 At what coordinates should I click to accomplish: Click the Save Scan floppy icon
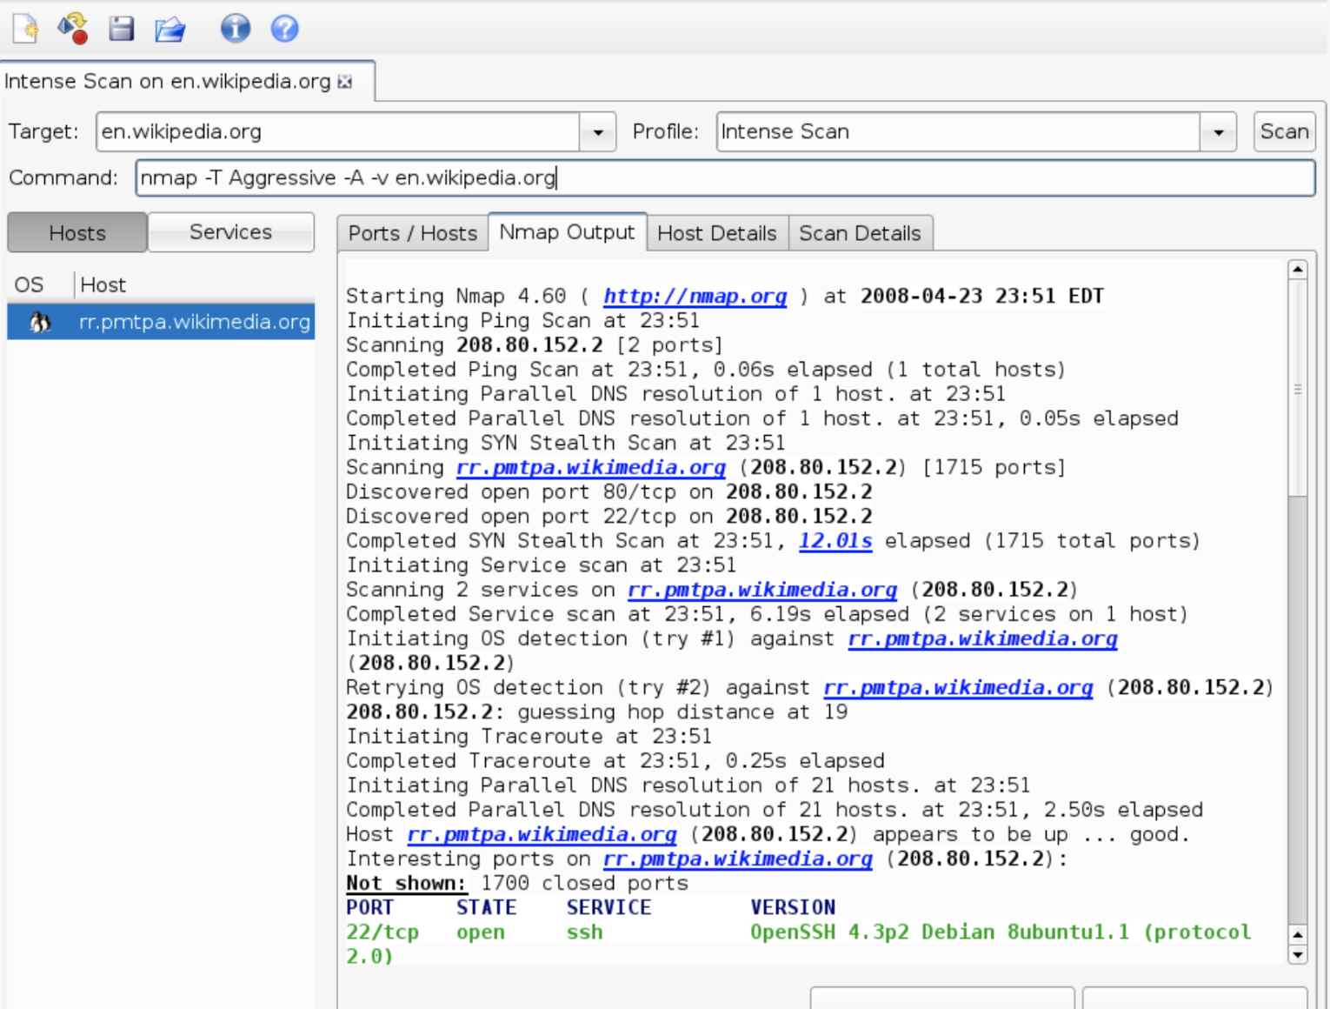click(121, 29)
